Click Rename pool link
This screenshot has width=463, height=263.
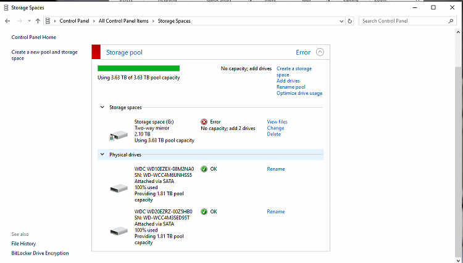coord(291,87)
